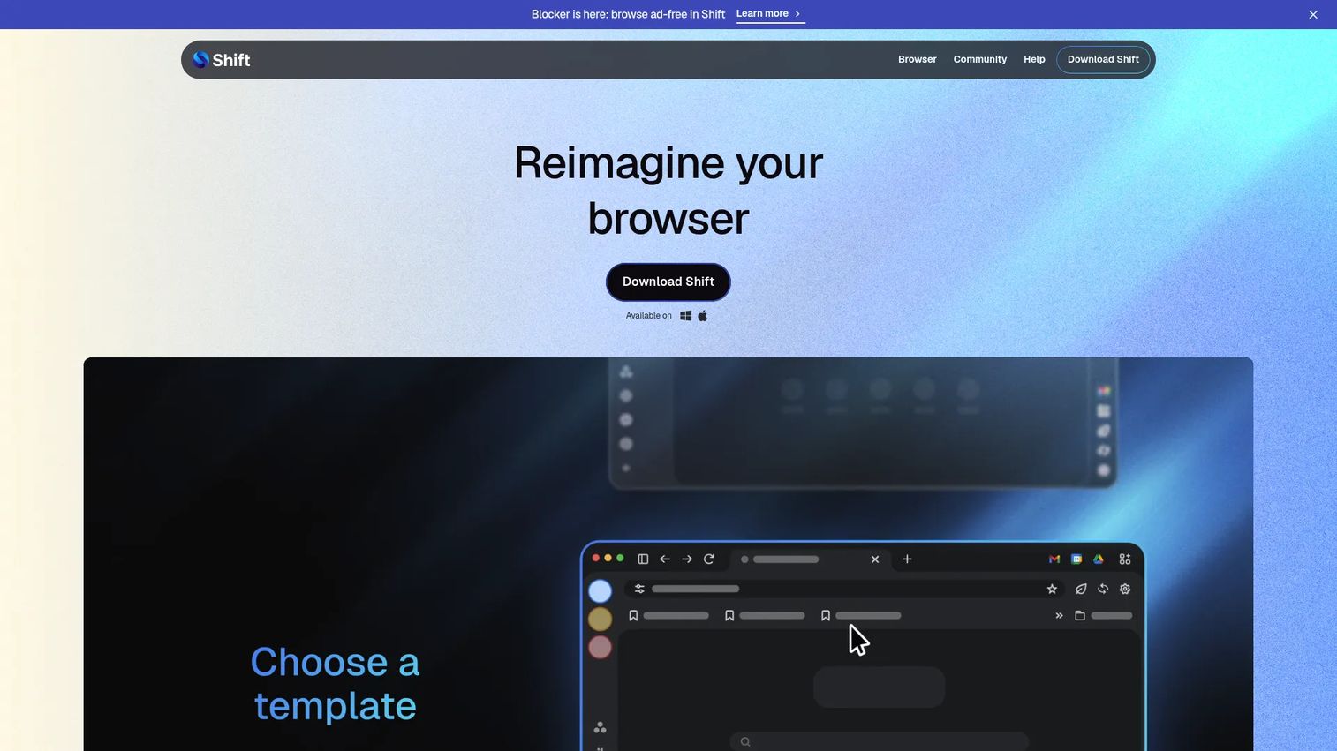
Task: Click the Google Calendar icon in the mockup
Action: coord(1076,559)
